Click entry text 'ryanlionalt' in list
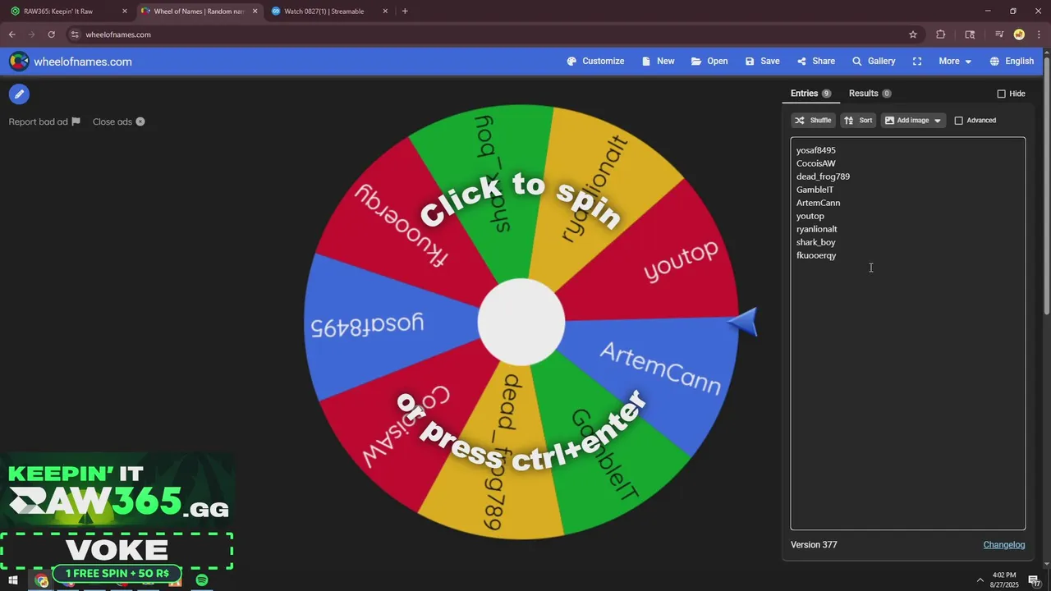Image resolution: width=1051 pixels, height=591 pixels. (817, 229)
